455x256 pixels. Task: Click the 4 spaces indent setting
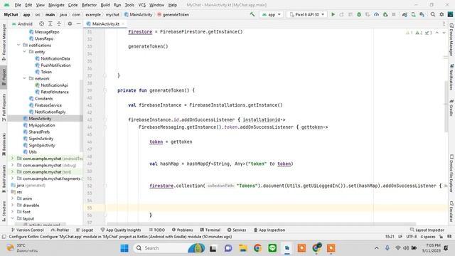coord(428,237)
